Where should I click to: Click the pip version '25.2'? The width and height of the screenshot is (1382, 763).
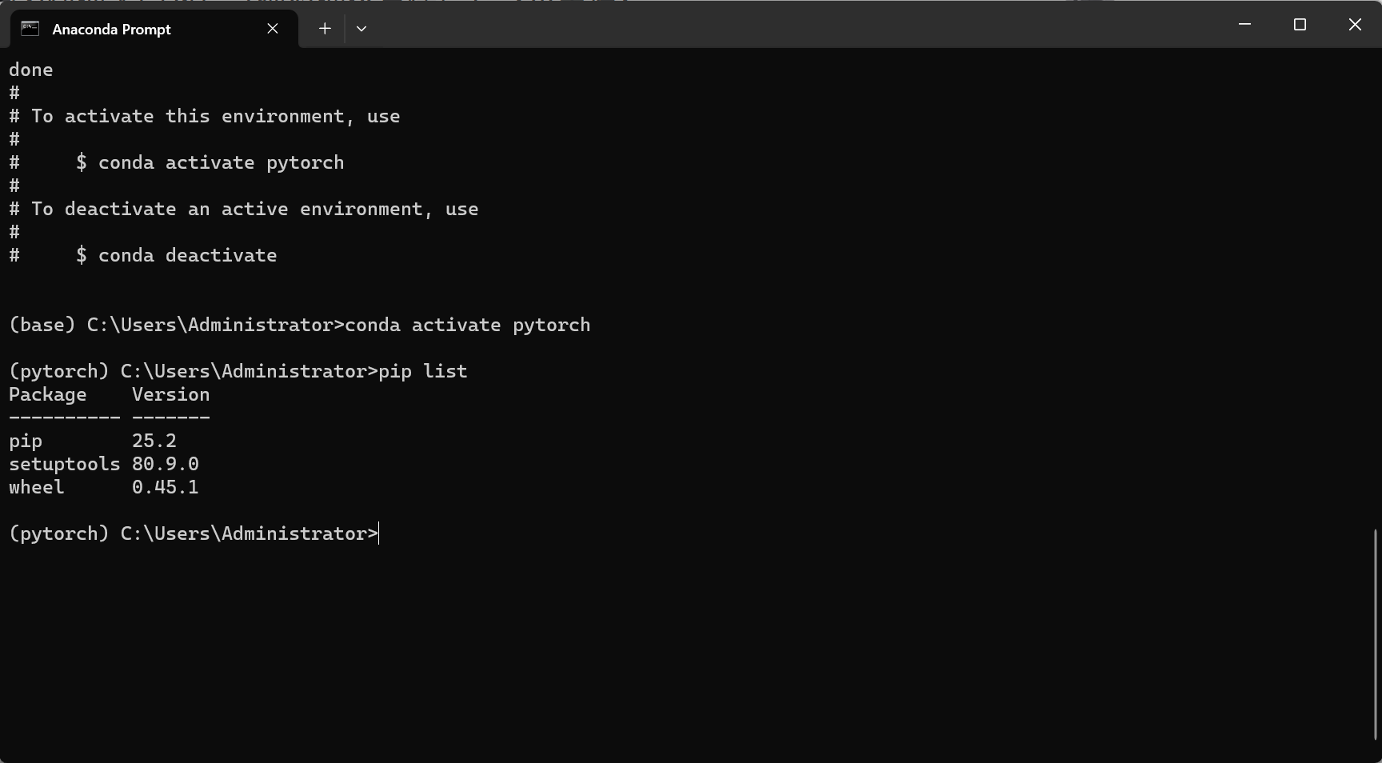click(x=154, y=441)
